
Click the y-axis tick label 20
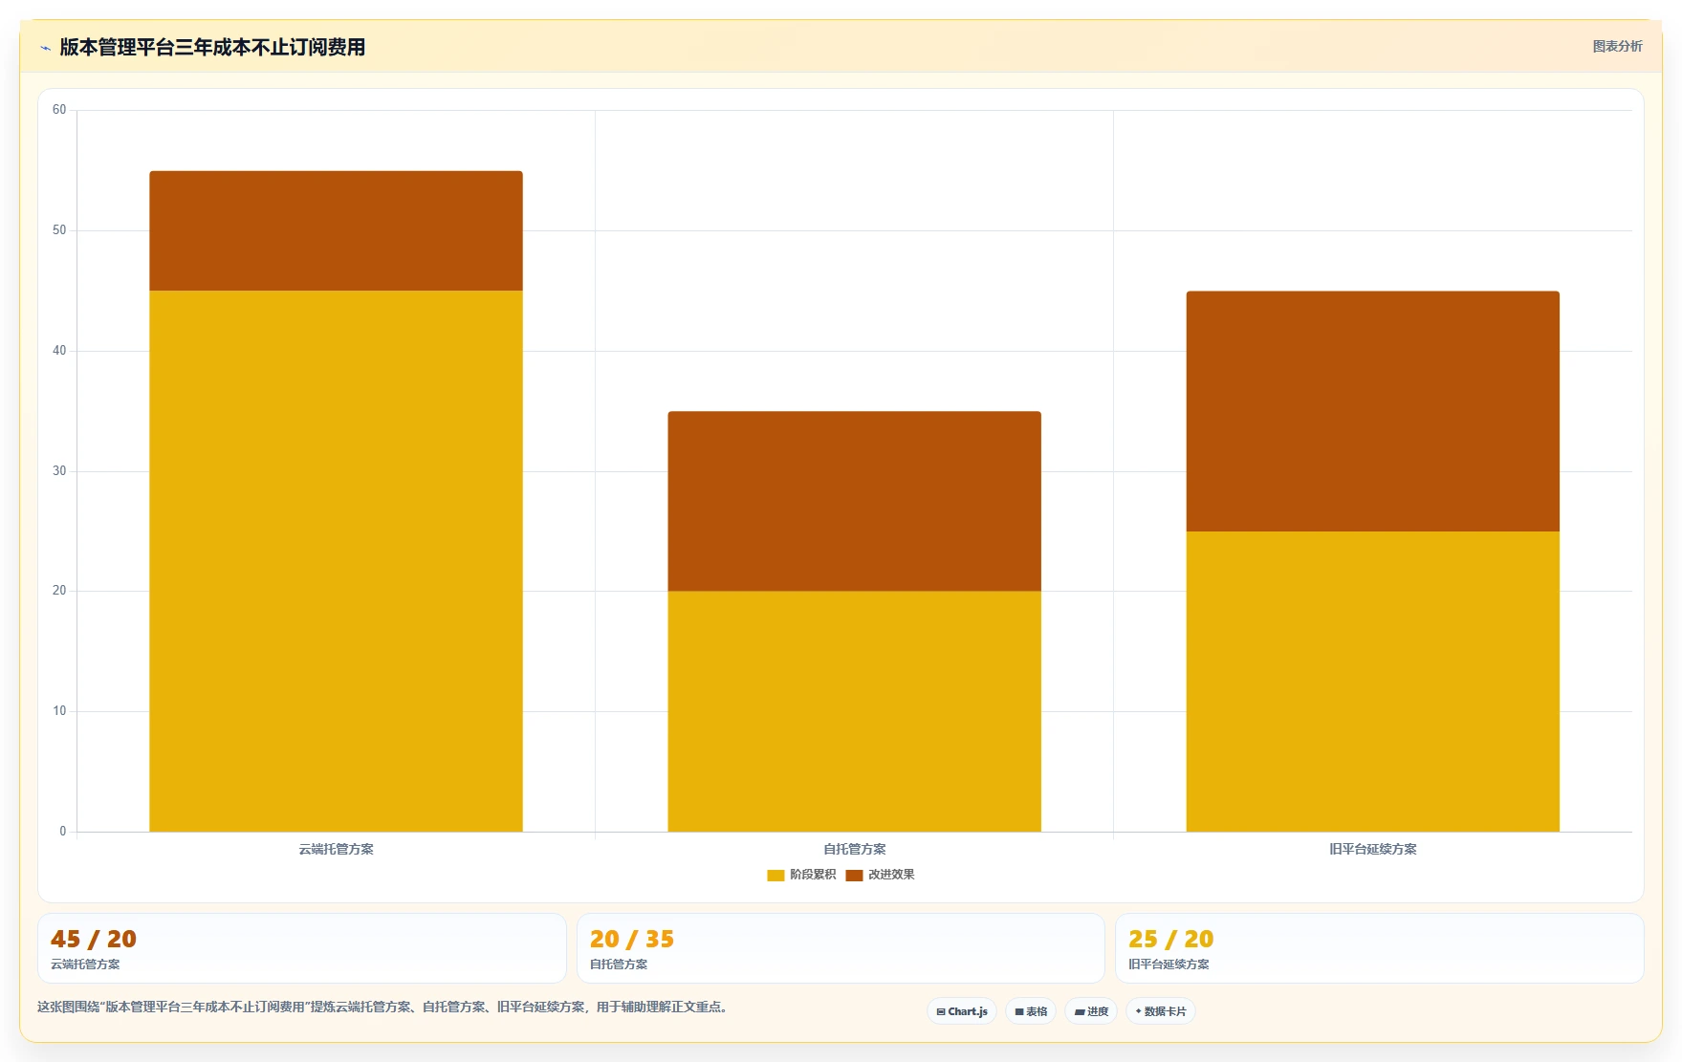point(59,591)
